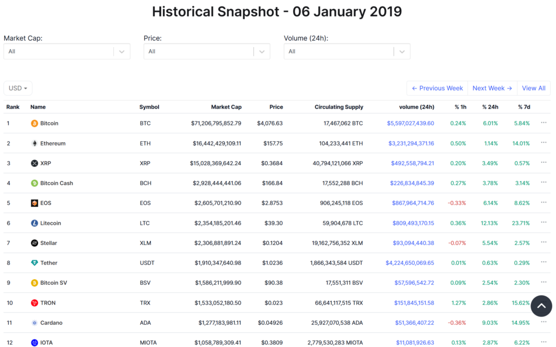
Task: Click Bitcoin volume $5,597,027,439.60 link
Action: pos(410,123)
